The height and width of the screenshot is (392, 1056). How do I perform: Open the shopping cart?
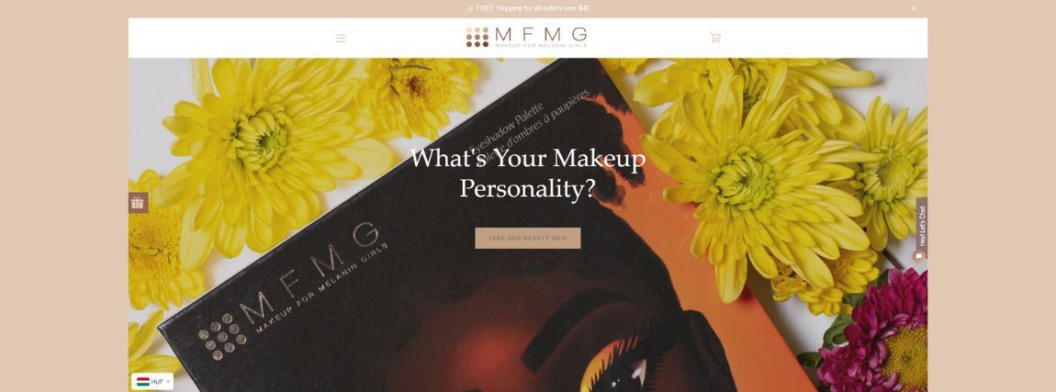[715, 39]
